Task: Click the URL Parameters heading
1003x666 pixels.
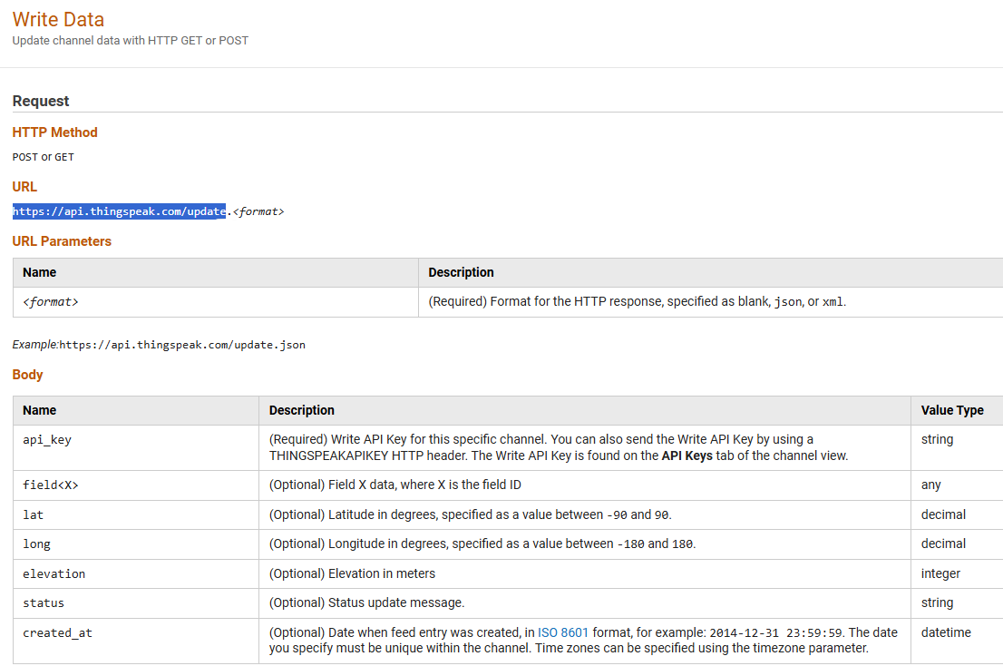Action: [62, 241]
